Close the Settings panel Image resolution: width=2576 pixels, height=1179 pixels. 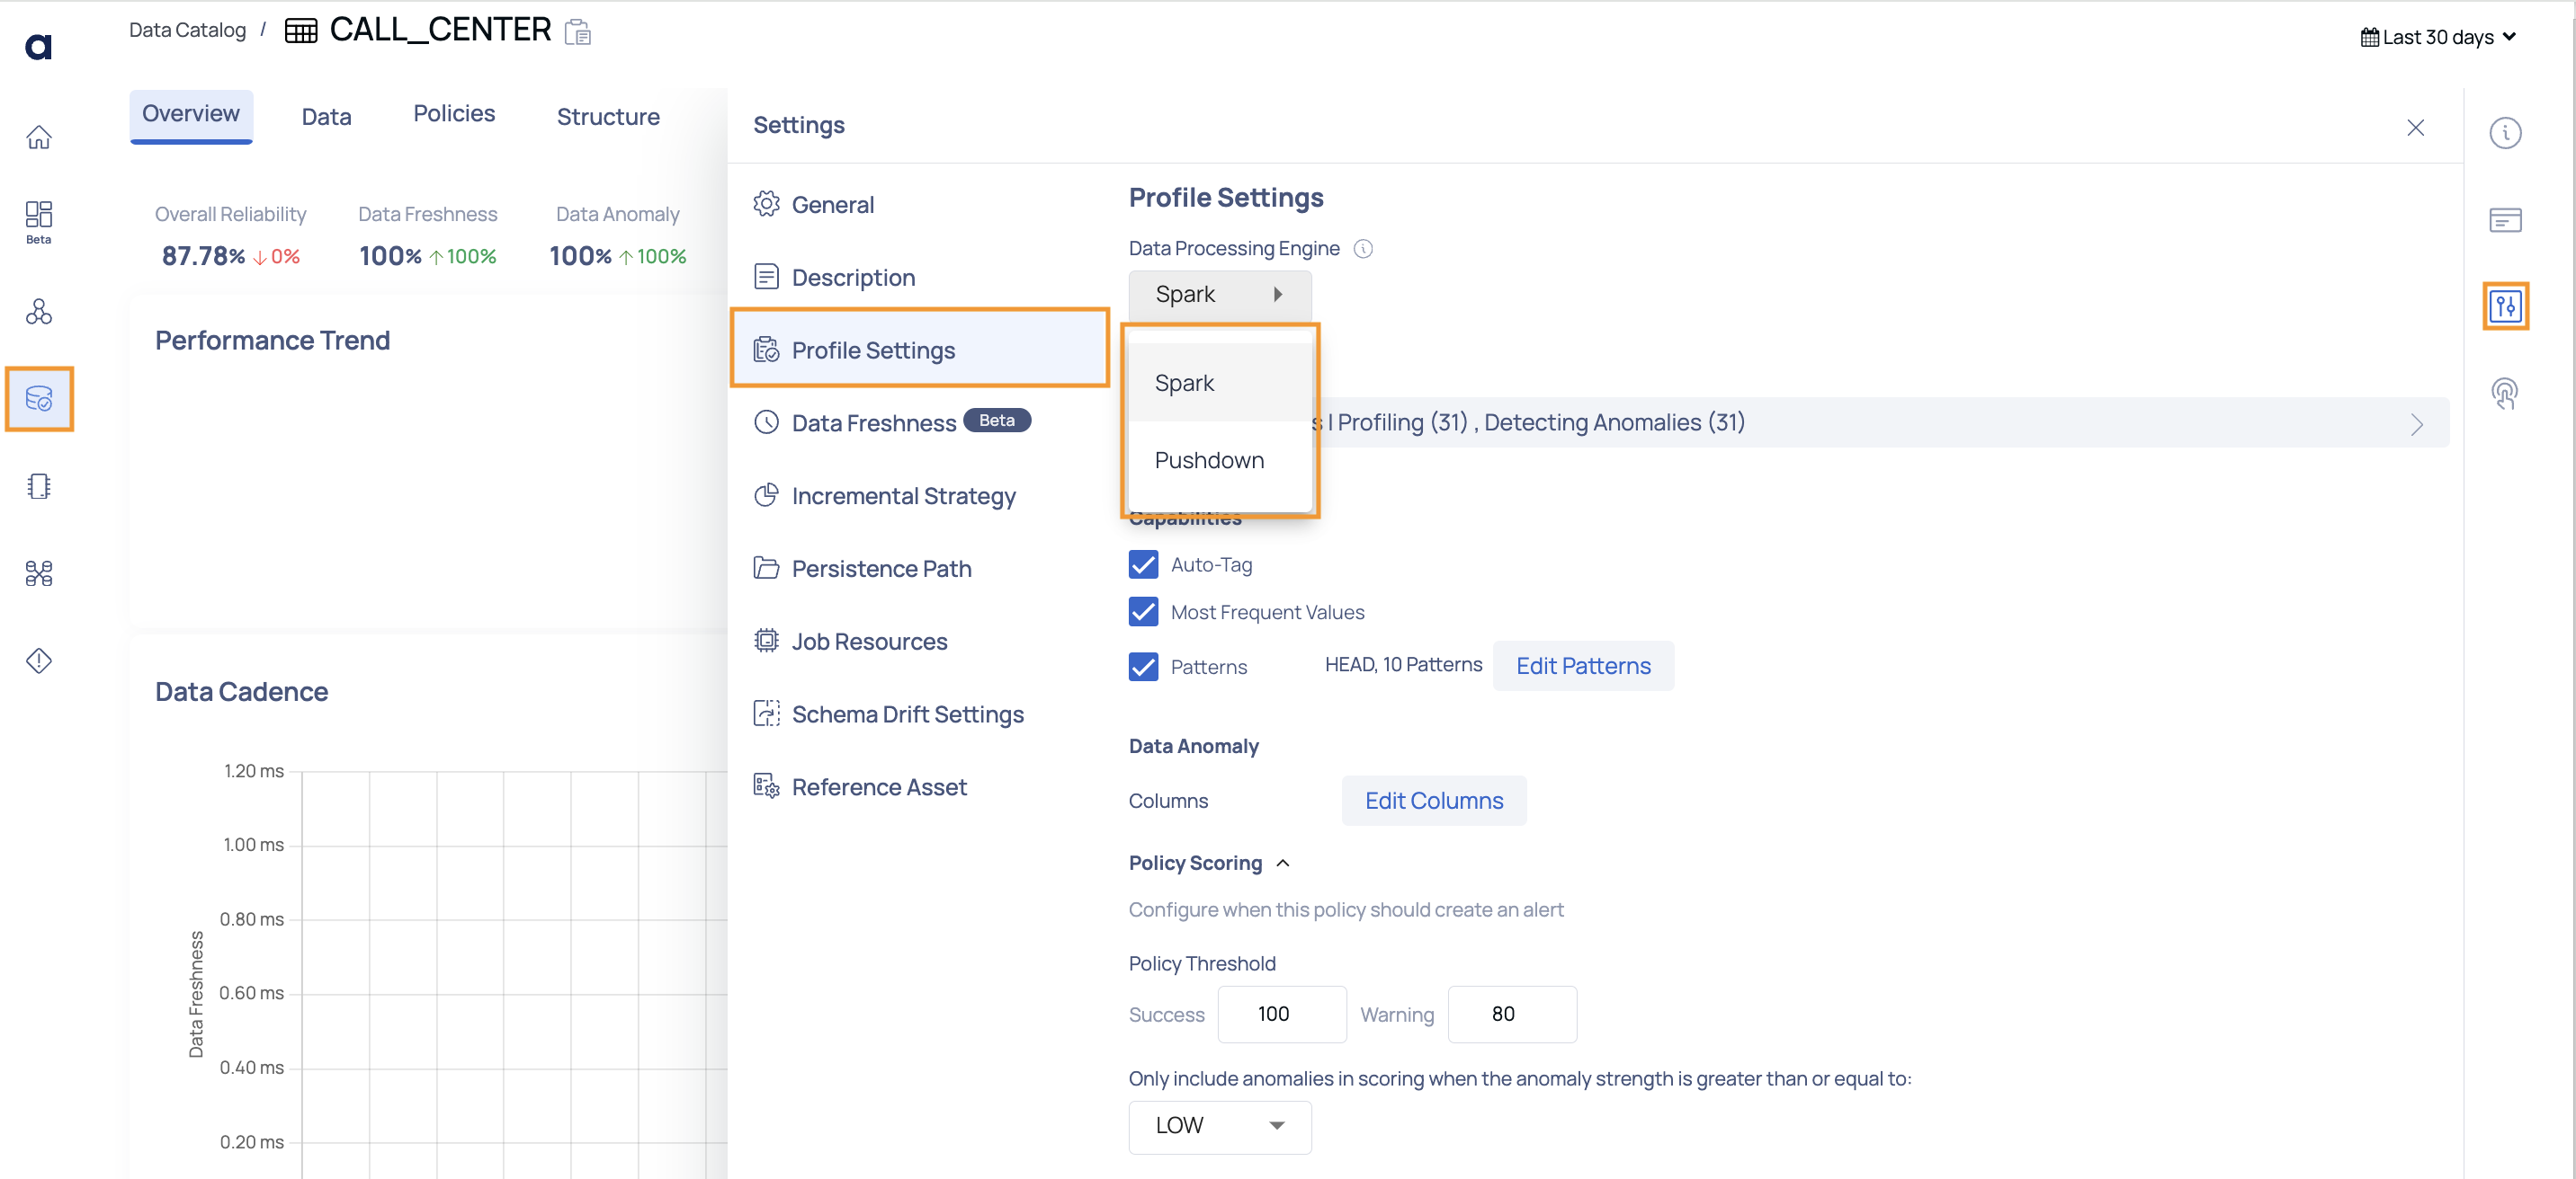pos(2415,128)
